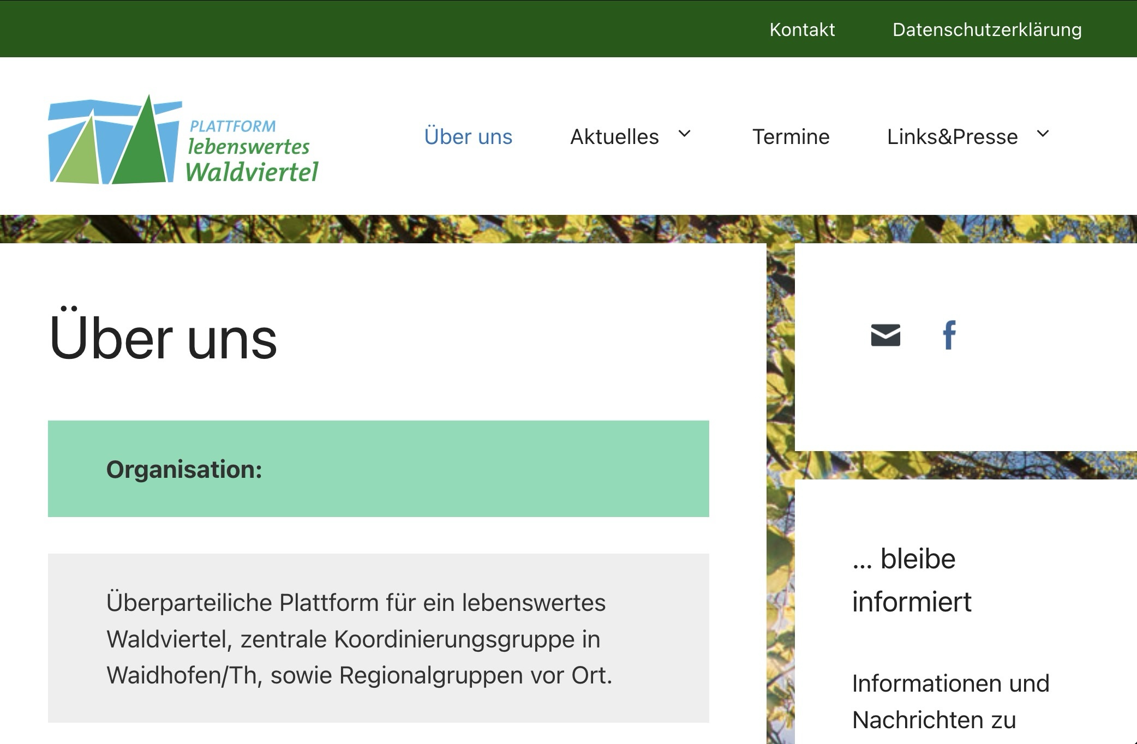Go to the Termine page

(x=791, y=136)
